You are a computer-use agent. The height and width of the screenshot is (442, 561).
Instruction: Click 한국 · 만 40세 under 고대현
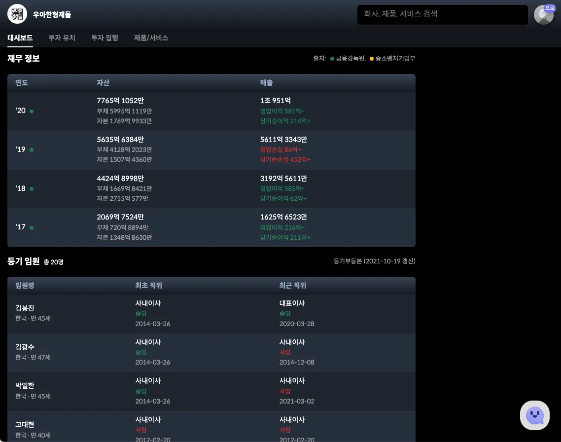pos(33,435)
